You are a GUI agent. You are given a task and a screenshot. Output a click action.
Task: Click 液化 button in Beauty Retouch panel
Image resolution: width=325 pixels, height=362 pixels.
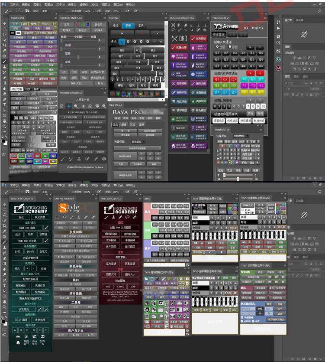pos(21,217)
